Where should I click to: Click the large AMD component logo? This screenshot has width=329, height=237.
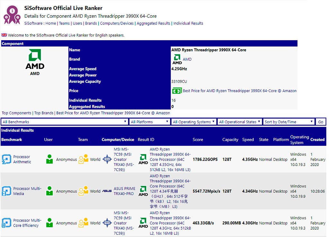(35, 59)
